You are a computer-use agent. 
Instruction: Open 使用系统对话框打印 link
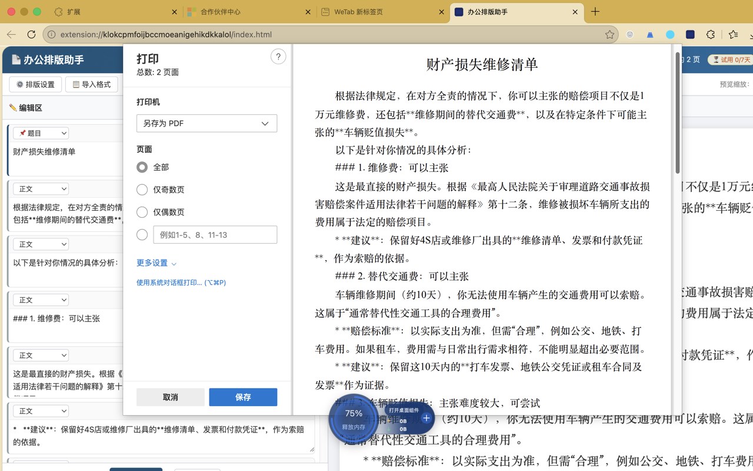pyautogui.click(x=181, y=283)
